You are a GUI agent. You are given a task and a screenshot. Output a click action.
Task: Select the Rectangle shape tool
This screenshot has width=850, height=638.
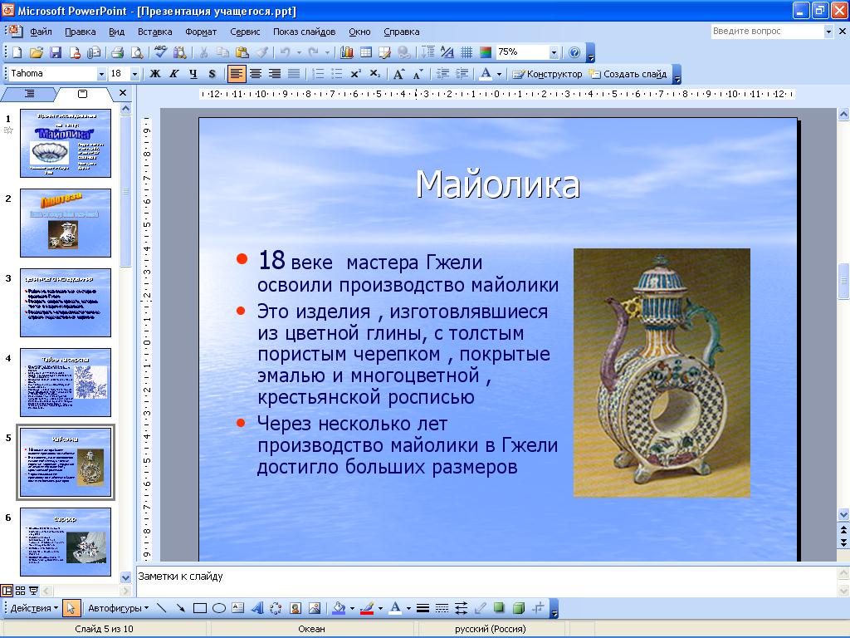coord(199,608)
